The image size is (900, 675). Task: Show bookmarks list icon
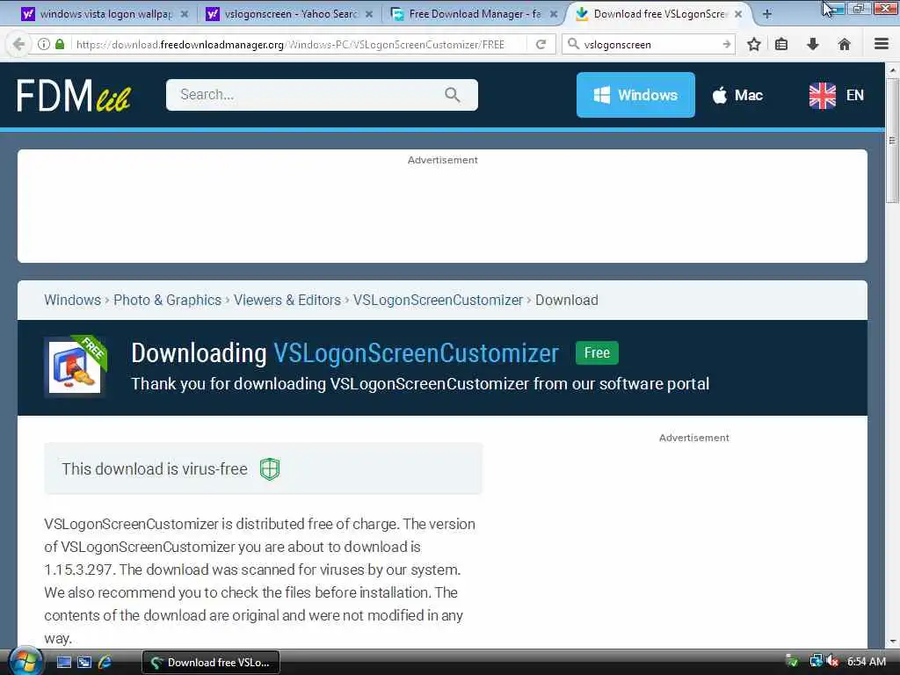(781, 44)
